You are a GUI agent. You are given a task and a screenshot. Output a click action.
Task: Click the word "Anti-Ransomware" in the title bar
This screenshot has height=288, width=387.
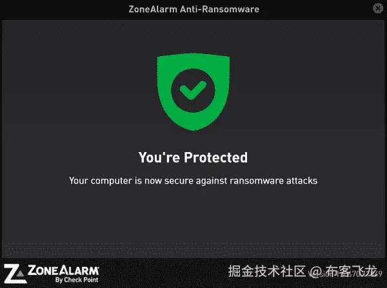(219, 10)
